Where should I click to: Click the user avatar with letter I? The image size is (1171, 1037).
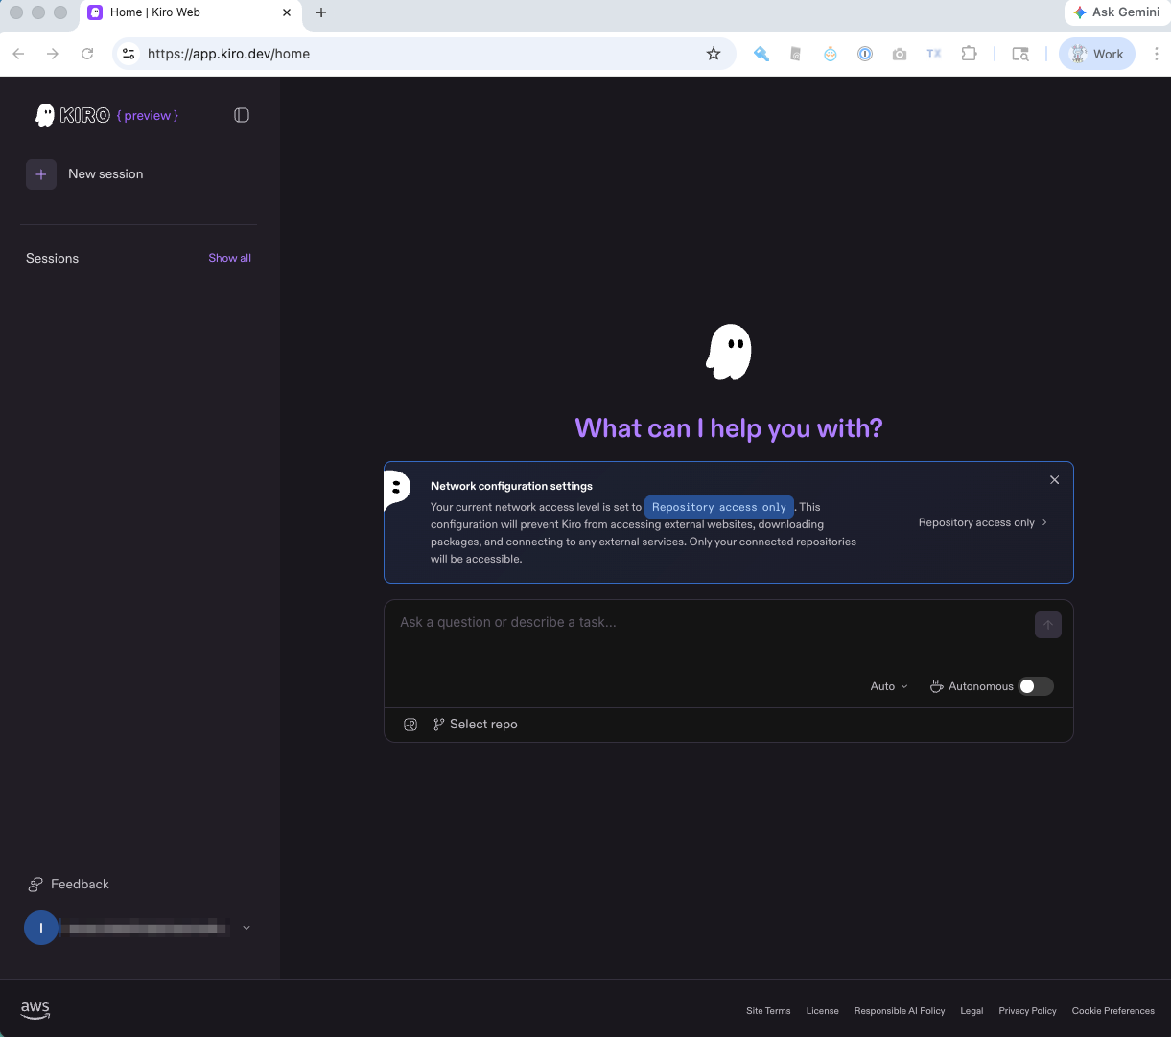[41, 928]
